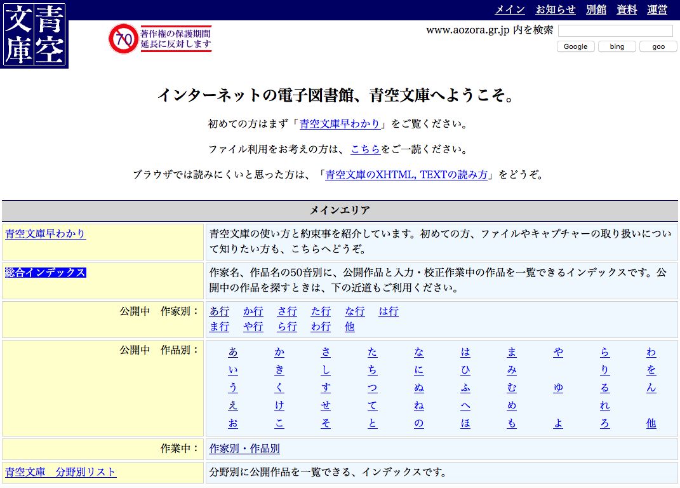
Task: Open works starting with ま
Action: [512, 352]
